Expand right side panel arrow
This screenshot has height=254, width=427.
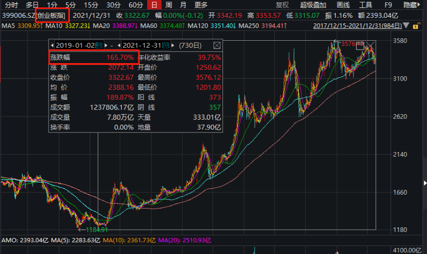pyautogui.click(x=425, y=183)
